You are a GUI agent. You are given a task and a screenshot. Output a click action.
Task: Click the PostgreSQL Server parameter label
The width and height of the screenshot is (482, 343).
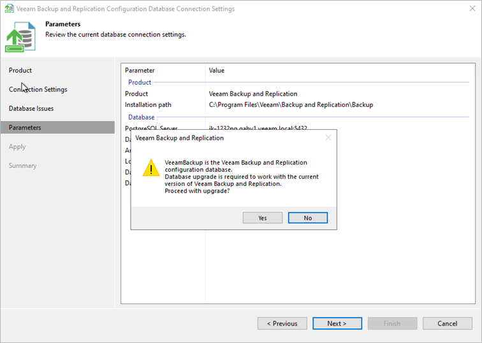151,128
